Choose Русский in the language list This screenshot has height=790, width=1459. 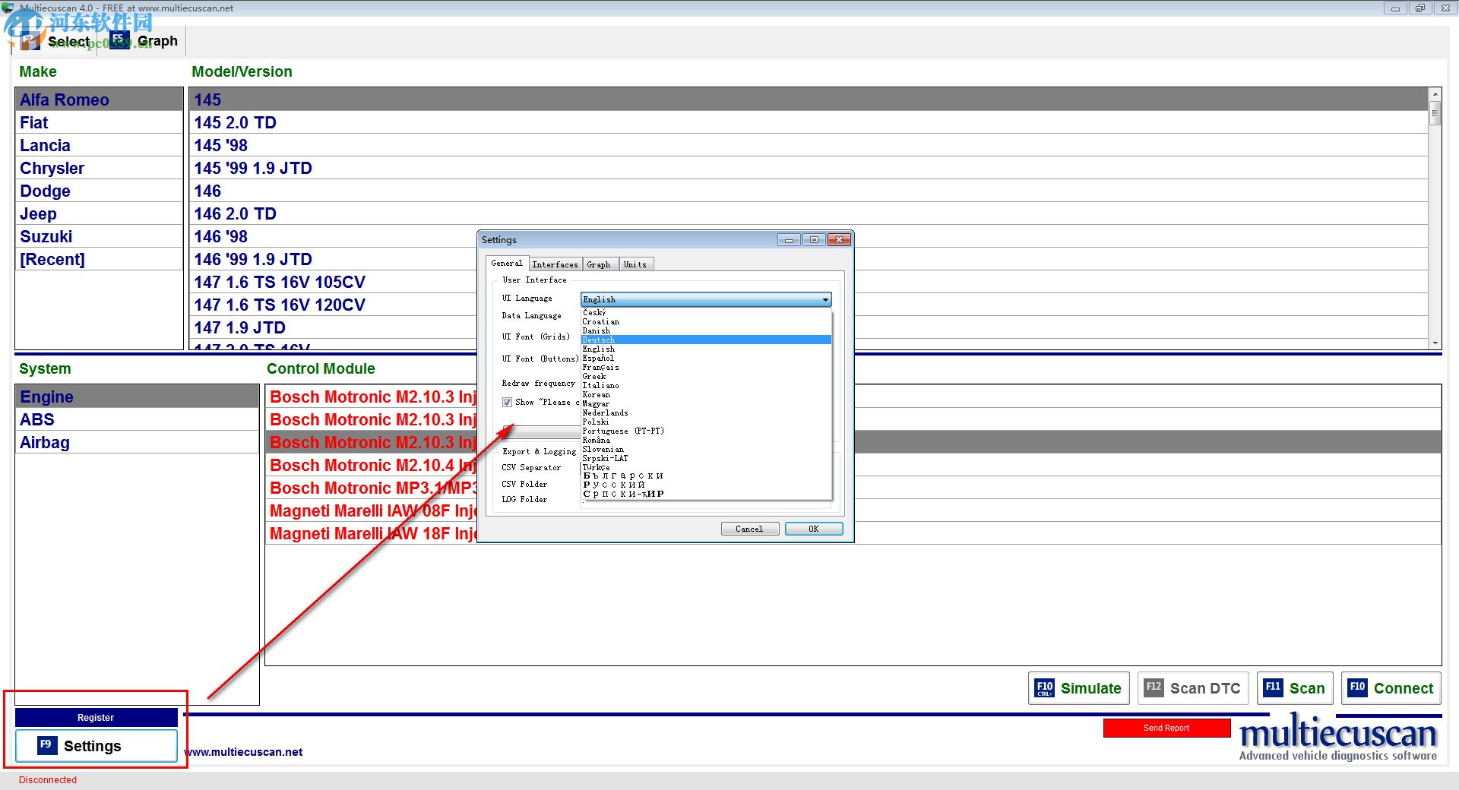click(706, 485)
